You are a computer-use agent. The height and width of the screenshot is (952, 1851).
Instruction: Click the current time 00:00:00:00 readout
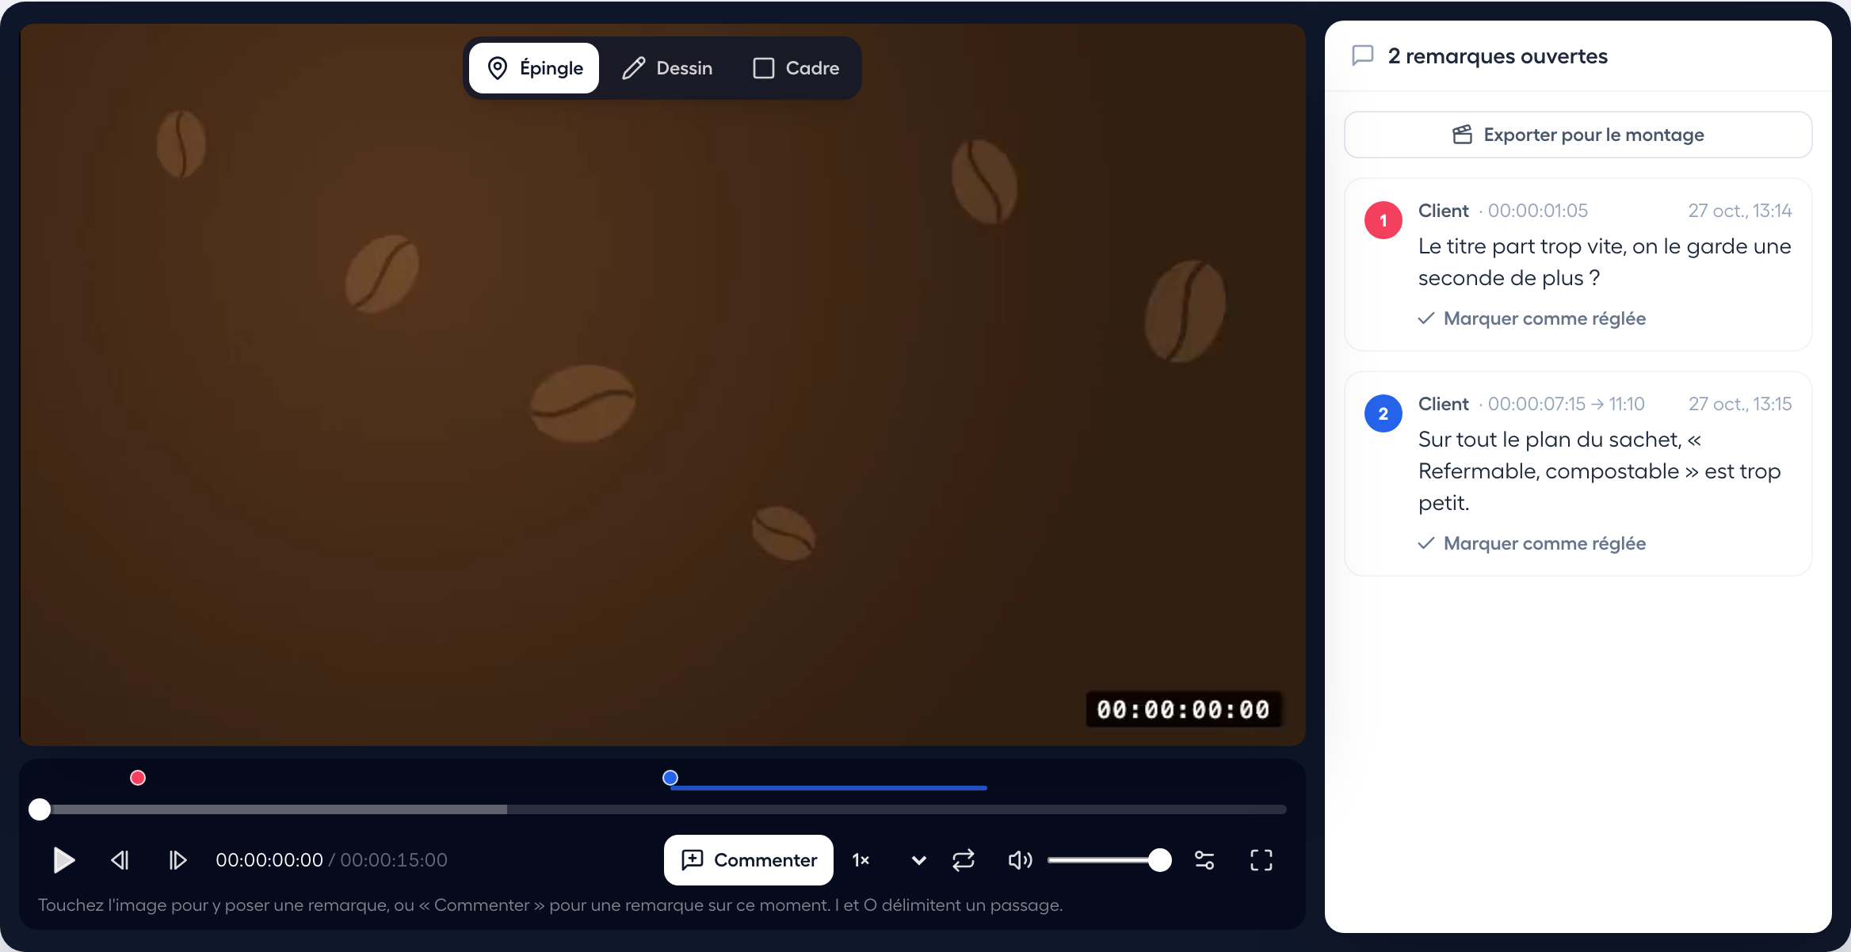point(269,860)
